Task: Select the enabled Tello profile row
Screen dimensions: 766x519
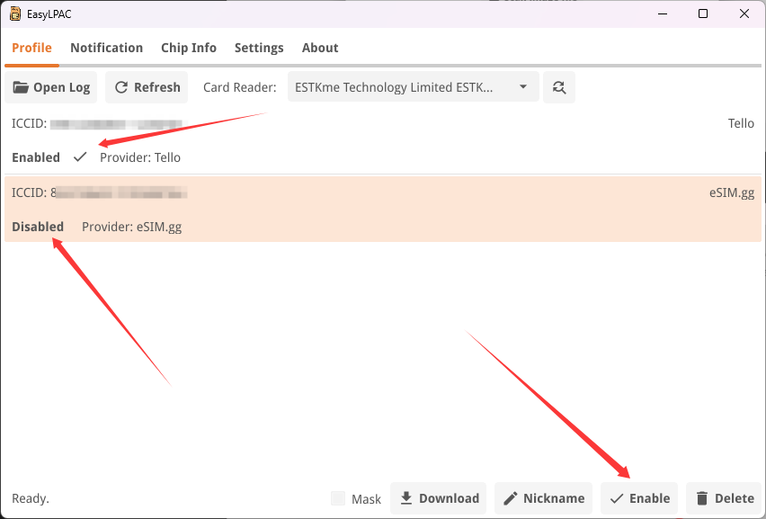Action: click(x=383, y=140)
